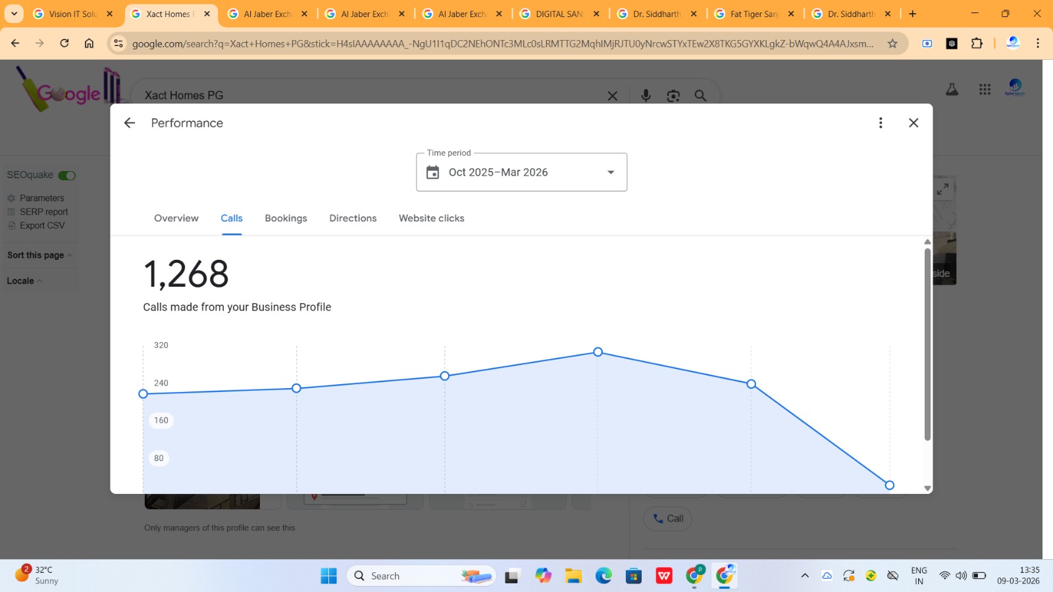Click the Performance panel vertical scrollbar
Screen dimensions: 1053x592
(x=927, y=344)
